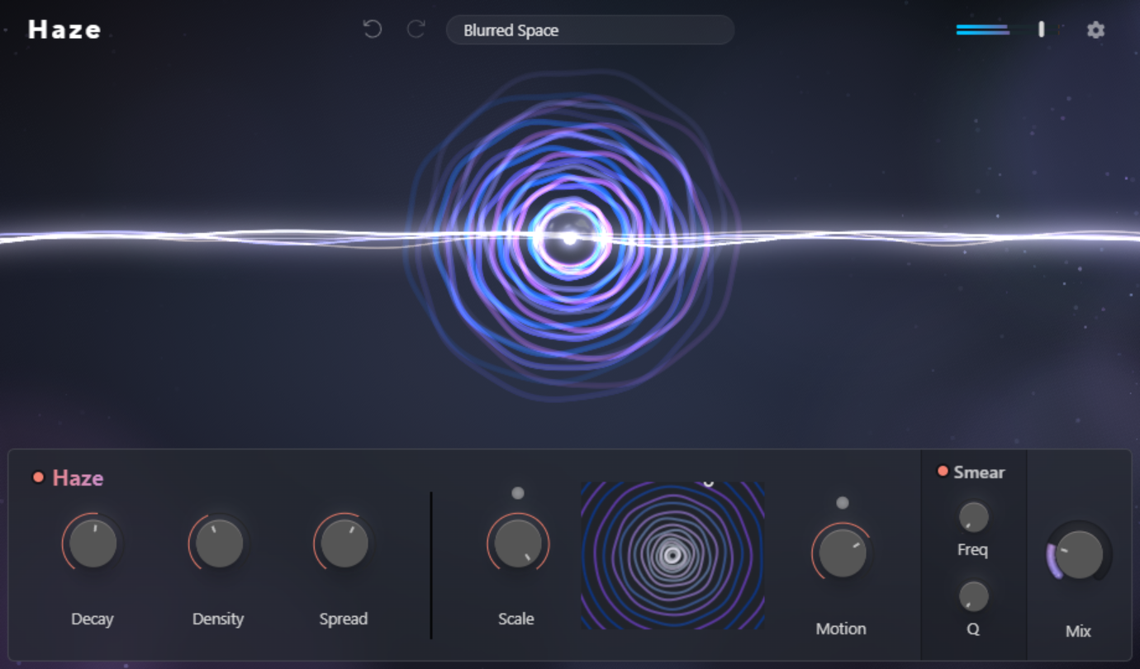Click the Scale label
Image resolution: width=1140 pixels, height=669 pixels.
516,619
